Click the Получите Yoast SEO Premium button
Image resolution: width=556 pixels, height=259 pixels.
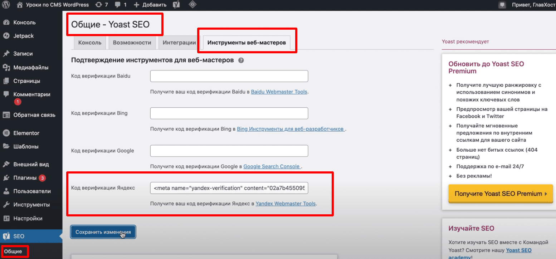click(501, 194)
